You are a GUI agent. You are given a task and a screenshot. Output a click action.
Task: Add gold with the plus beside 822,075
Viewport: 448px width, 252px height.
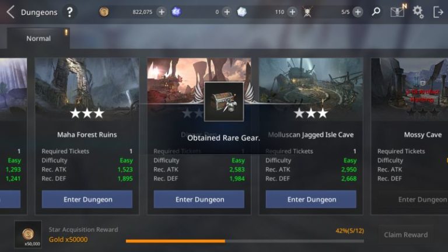pyautogui.click(x=162, y=12)
